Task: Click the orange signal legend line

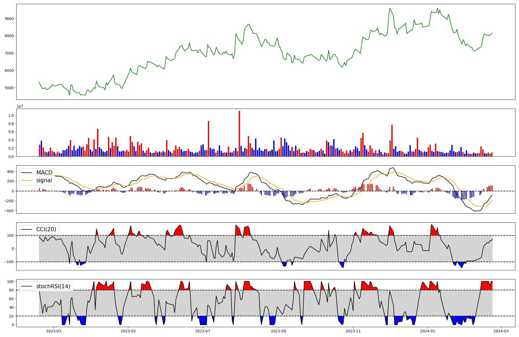Action: 27,180
